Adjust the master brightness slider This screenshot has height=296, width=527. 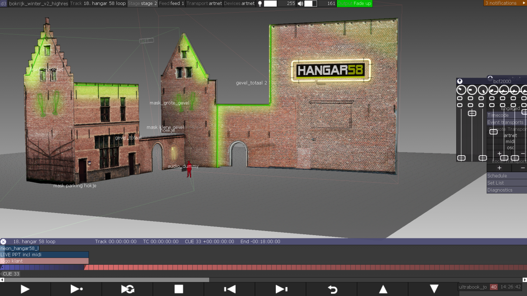[270, 3]
